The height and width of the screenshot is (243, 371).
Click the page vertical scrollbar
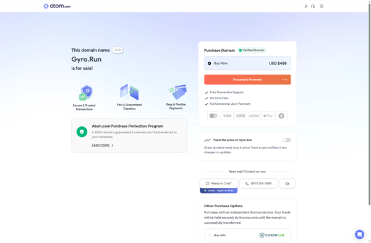[x=369, y=104]
